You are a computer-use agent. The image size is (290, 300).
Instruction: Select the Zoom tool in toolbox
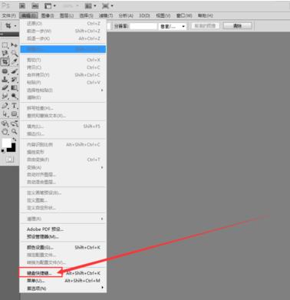[x=15, y=132]
